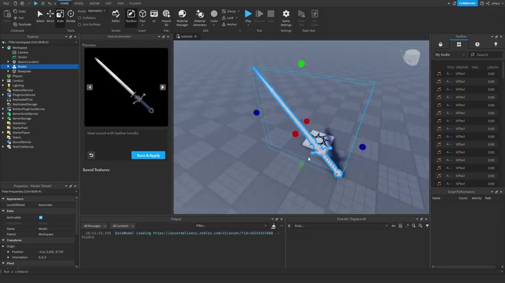Insert a Part
Viewport: 505px width, 283px height.
[143, 17]
